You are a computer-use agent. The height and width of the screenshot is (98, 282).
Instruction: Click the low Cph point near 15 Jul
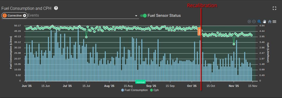pyautogui.click(x=86, y=37)
